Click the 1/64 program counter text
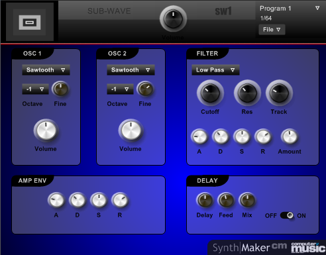 click(266, 18)
